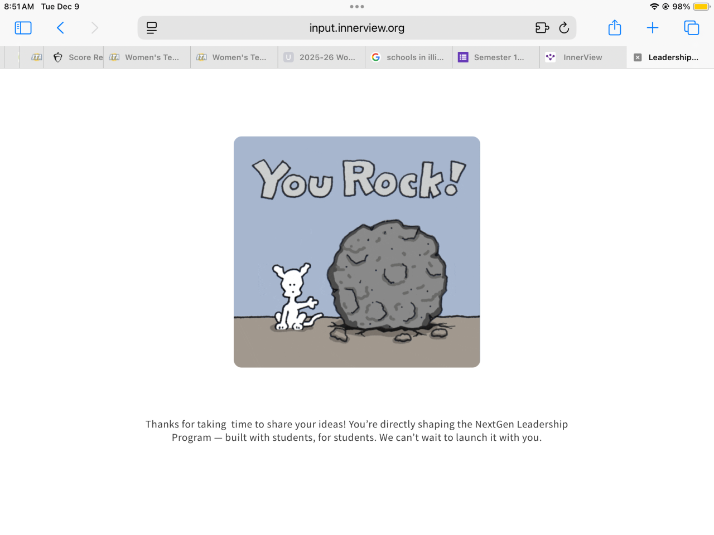
Task: Tap the 8:51 AM clock
Action: coord(19,7)
